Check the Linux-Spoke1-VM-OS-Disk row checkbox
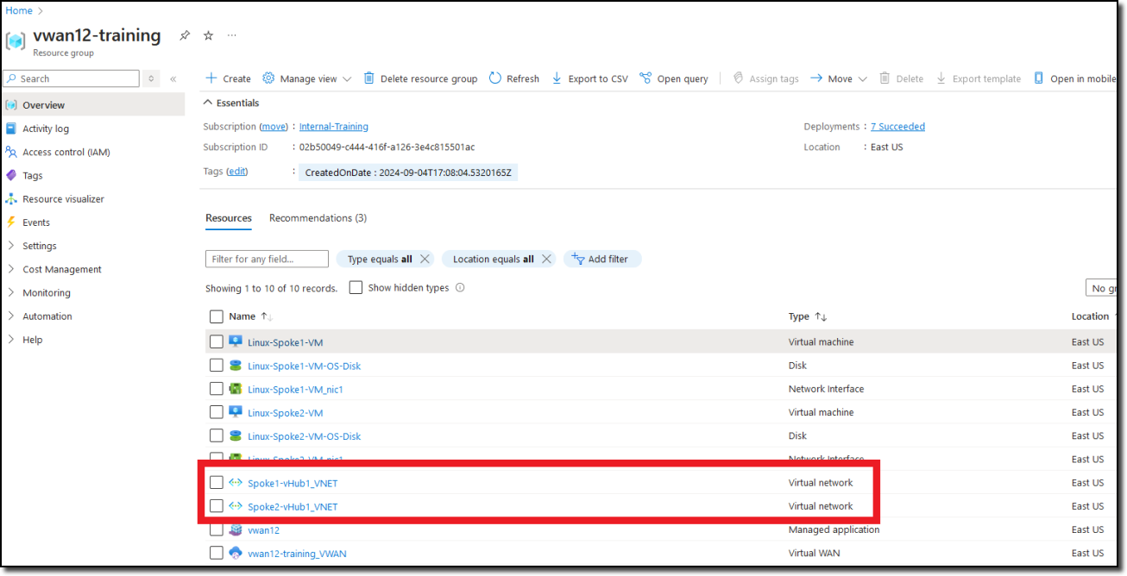Screen dimensions: 1127x576 217,366
